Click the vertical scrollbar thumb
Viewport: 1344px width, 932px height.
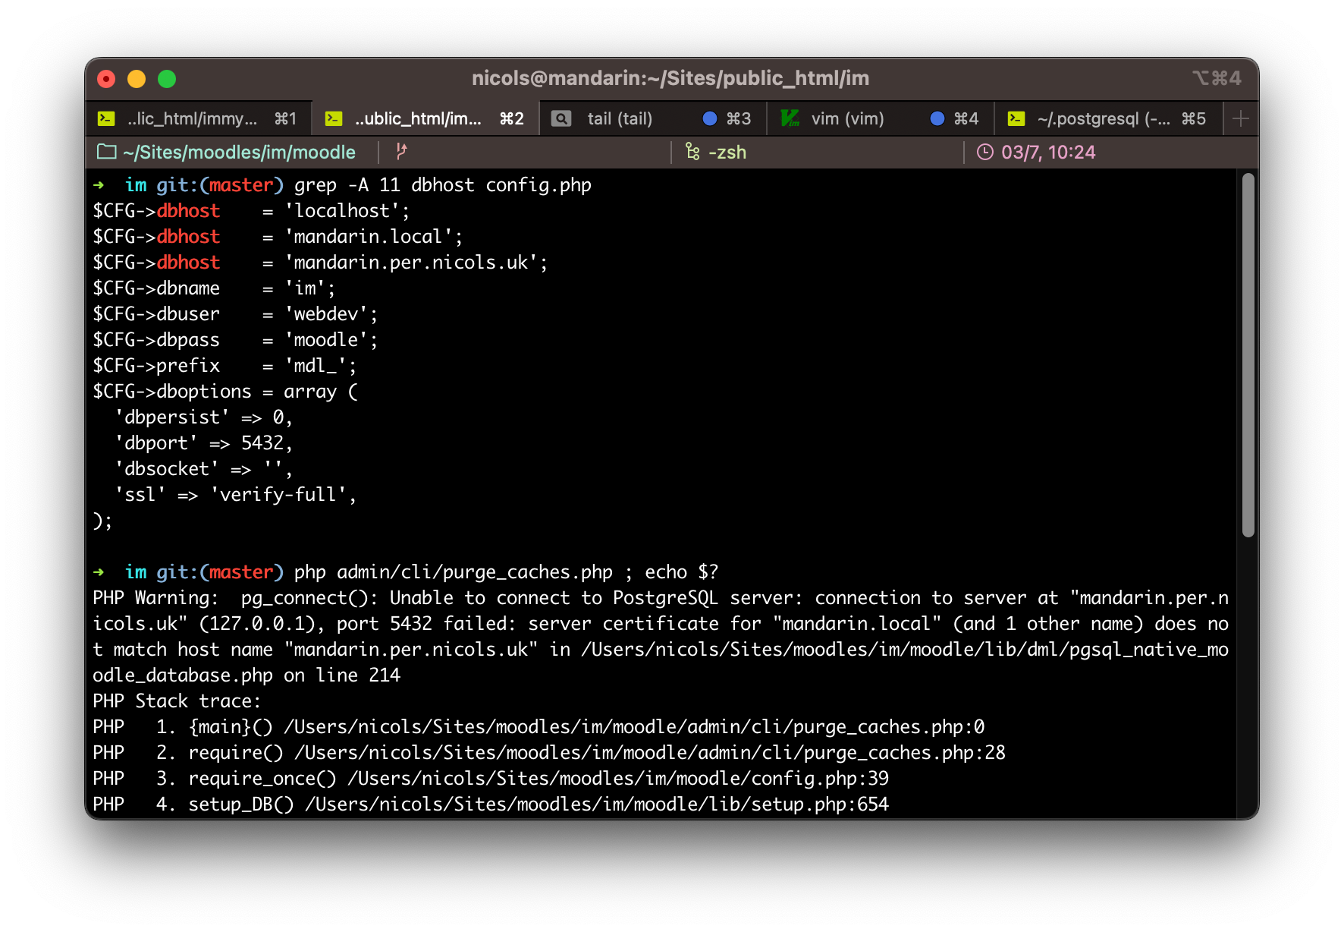(x=1248, y=355)
